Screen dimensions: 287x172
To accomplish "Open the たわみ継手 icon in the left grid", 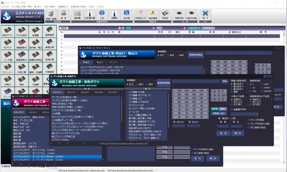I will click(x=22, y=31).
